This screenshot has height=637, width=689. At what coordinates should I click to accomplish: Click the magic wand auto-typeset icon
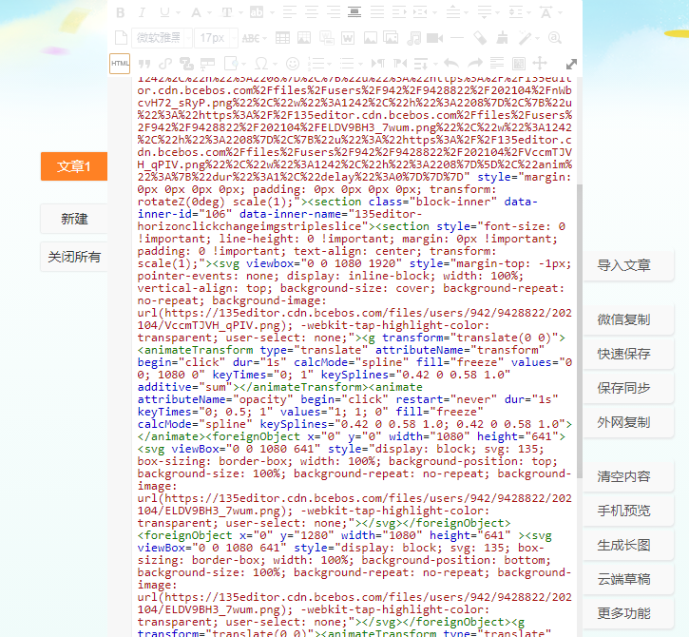(x=525, y=38)
